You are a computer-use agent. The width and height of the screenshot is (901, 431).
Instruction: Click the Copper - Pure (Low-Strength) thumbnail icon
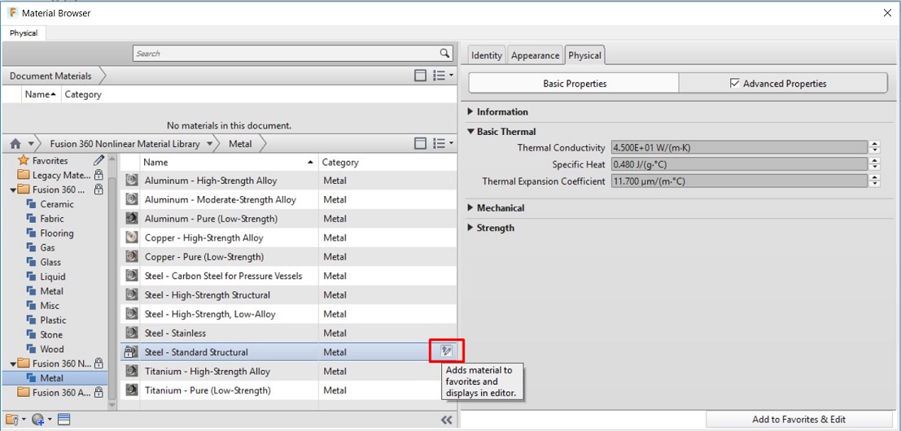(x=132, y=256)
